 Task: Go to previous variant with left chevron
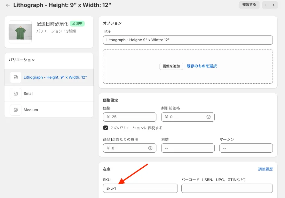click(x=265, y=5)
